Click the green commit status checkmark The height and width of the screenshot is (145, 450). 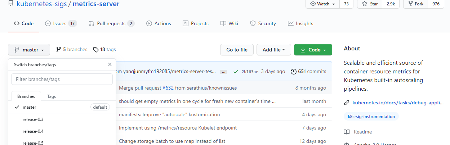coord(235,72)
